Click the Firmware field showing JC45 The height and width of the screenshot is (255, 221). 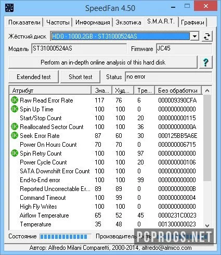(184, 48)
